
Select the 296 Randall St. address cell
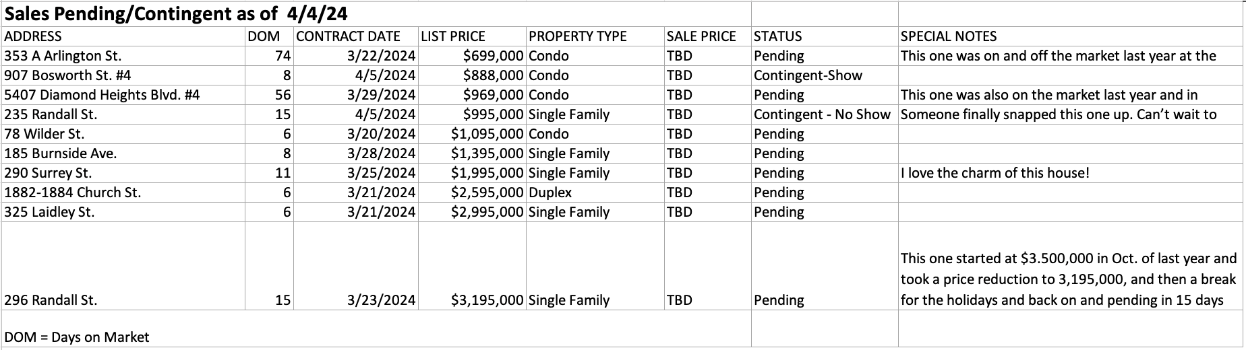coord(123,266)
